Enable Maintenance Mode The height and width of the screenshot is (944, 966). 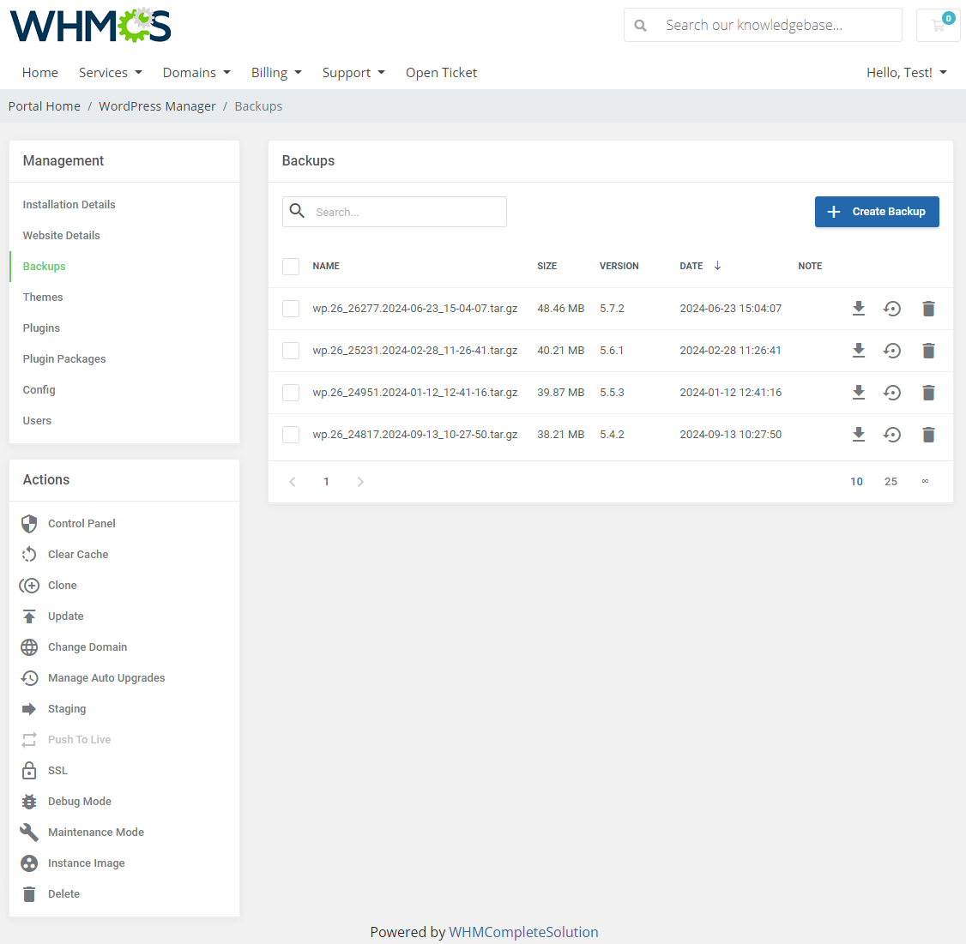(x=95, y=832)
